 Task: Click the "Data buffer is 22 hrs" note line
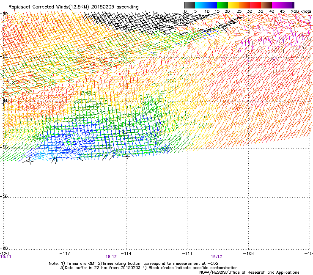coord(149,268)
